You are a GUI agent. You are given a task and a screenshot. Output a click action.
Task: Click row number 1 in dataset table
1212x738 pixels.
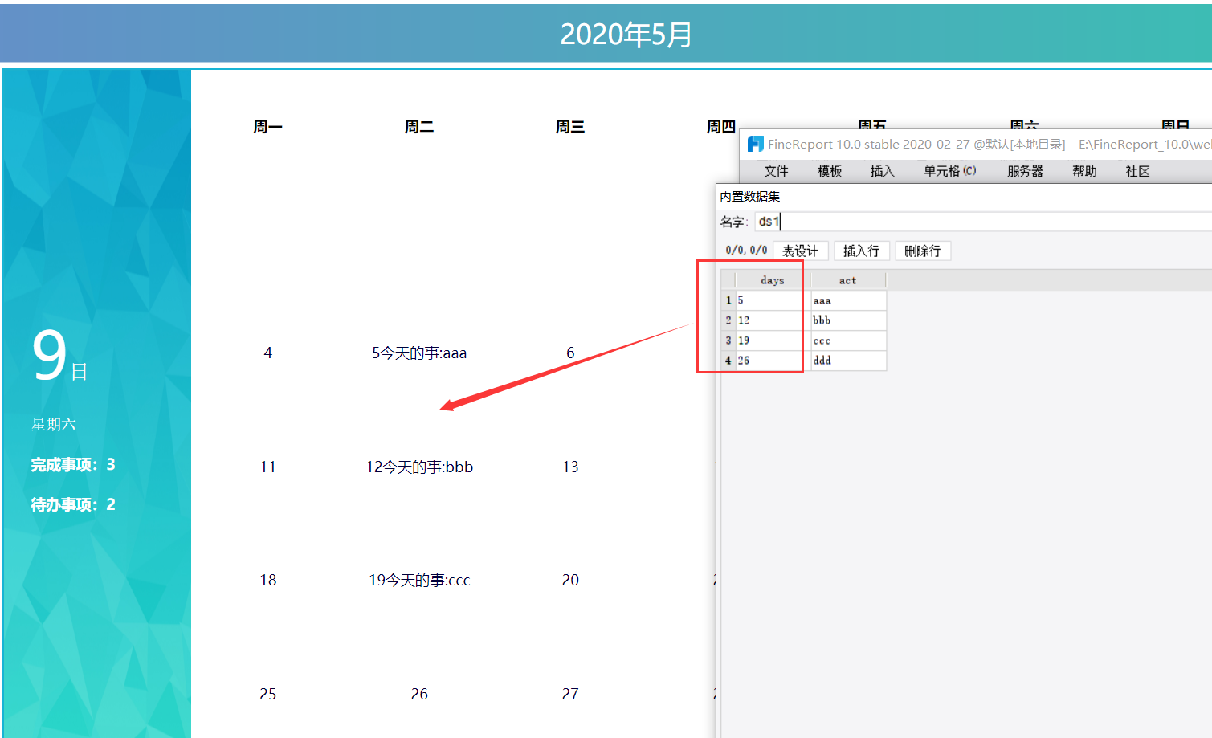(x=728, y=300)
